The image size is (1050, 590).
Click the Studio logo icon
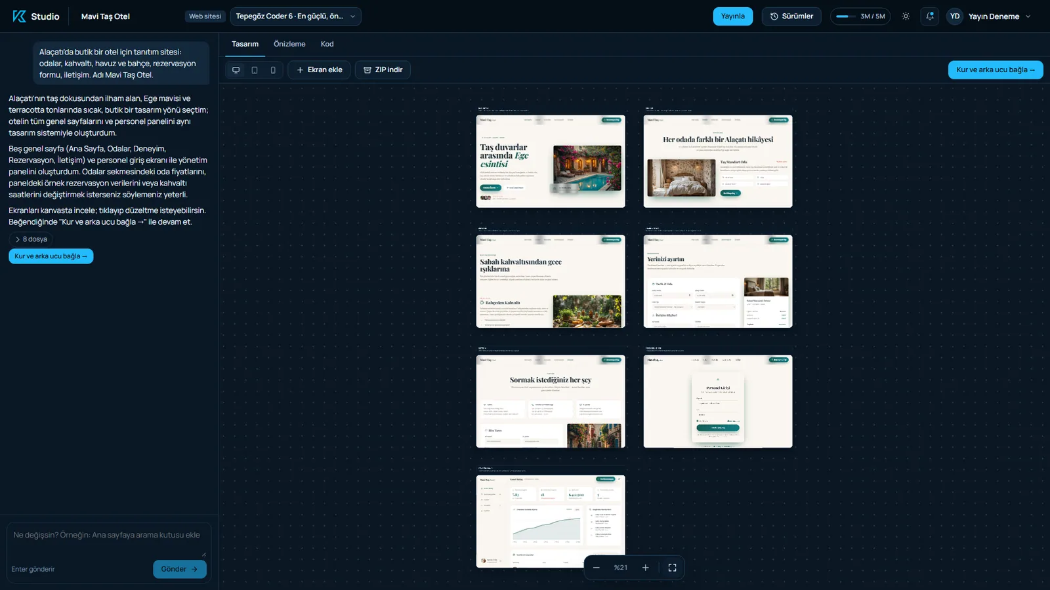pos(20,16)
